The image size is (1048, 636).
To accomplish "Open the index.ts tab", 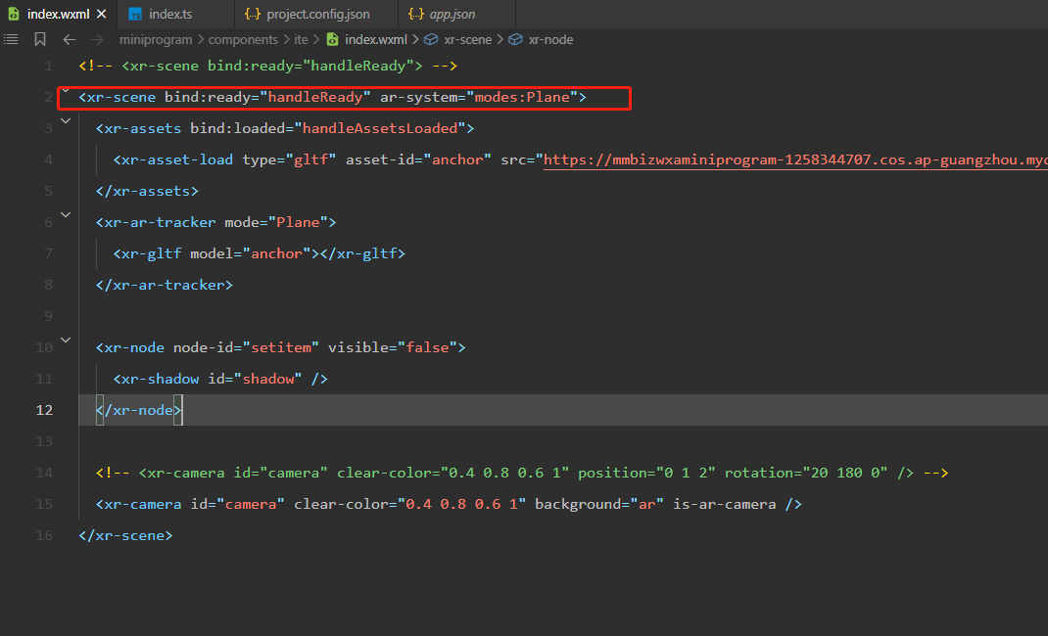I will coord(170,14).
